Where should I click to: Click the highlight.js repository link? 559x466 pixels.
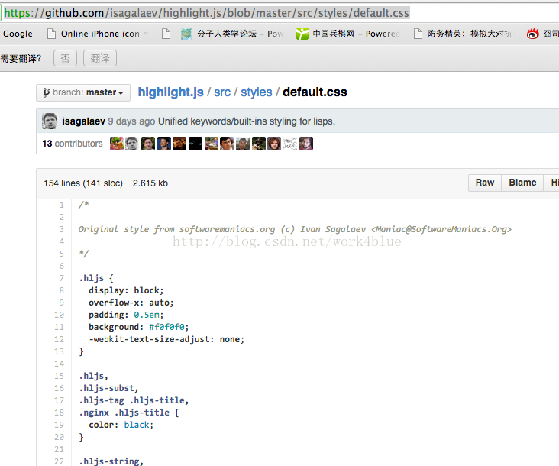click(170, 92)
